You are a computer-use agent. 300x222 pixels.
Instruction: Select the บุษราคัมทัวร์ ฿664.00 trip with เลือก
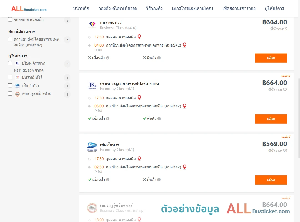271,58
